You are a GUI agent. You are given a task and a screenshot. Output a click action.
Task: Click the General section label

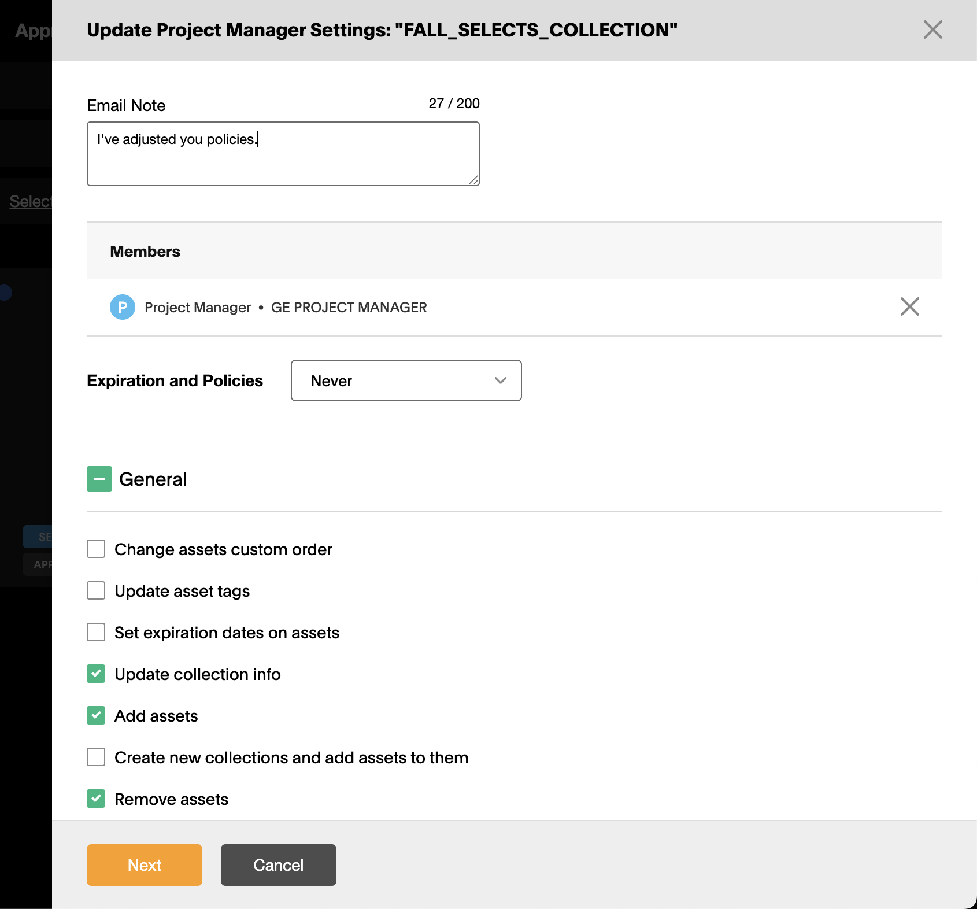coord(153,479)
